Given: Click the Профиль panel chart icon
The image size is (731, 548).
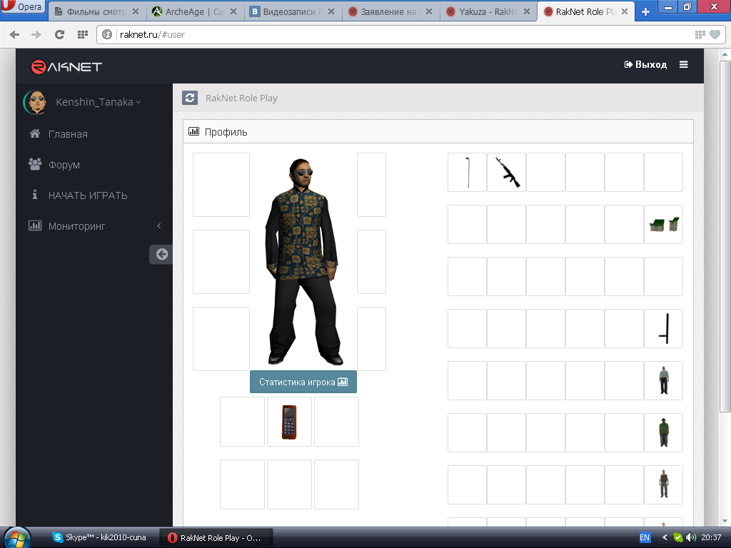Looking at the screenshot, I should click(193, 132).
